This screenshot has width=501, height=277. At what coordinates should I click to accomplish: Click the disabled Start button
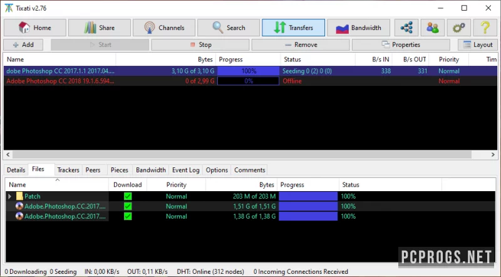coord(100,44)
